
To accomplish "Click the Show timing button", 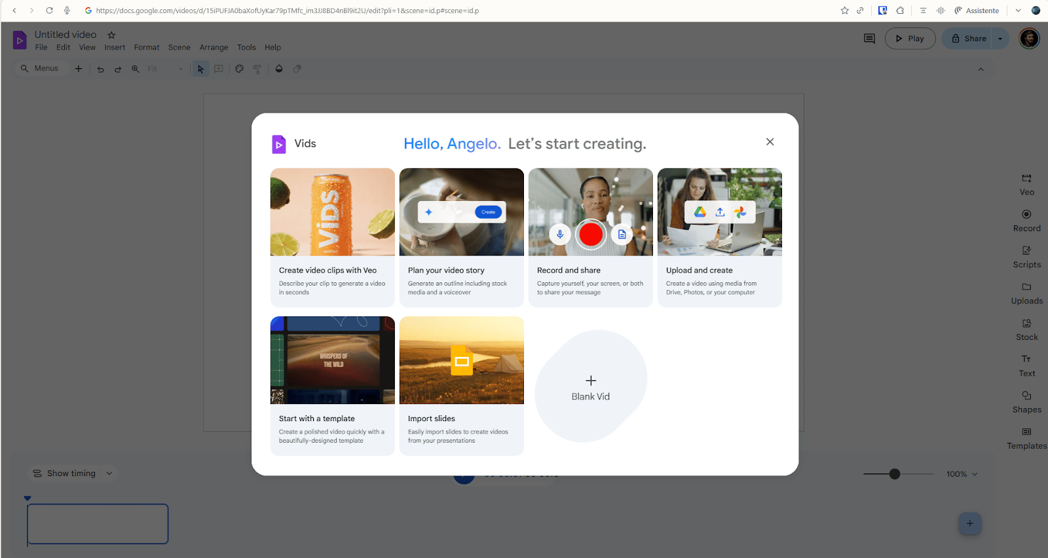I will point(64,474).
